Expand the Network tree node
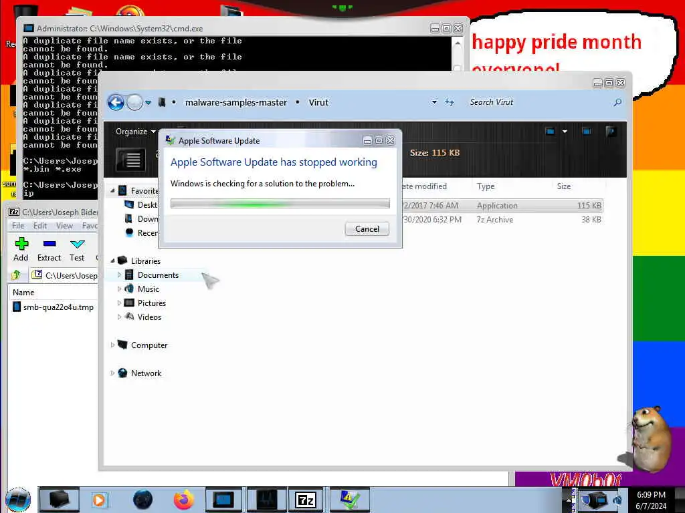Image resolution: width=685 pixels, height=513 pixels. pos(112,373)
